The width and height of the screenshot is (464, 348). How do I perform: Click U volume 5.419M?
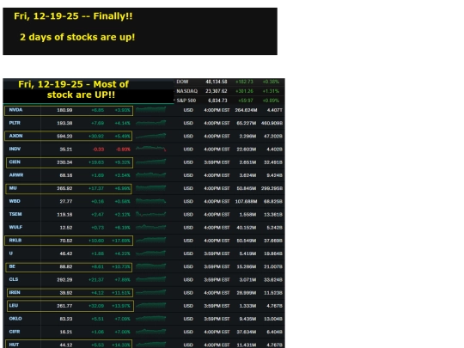[x=248, y=253]
